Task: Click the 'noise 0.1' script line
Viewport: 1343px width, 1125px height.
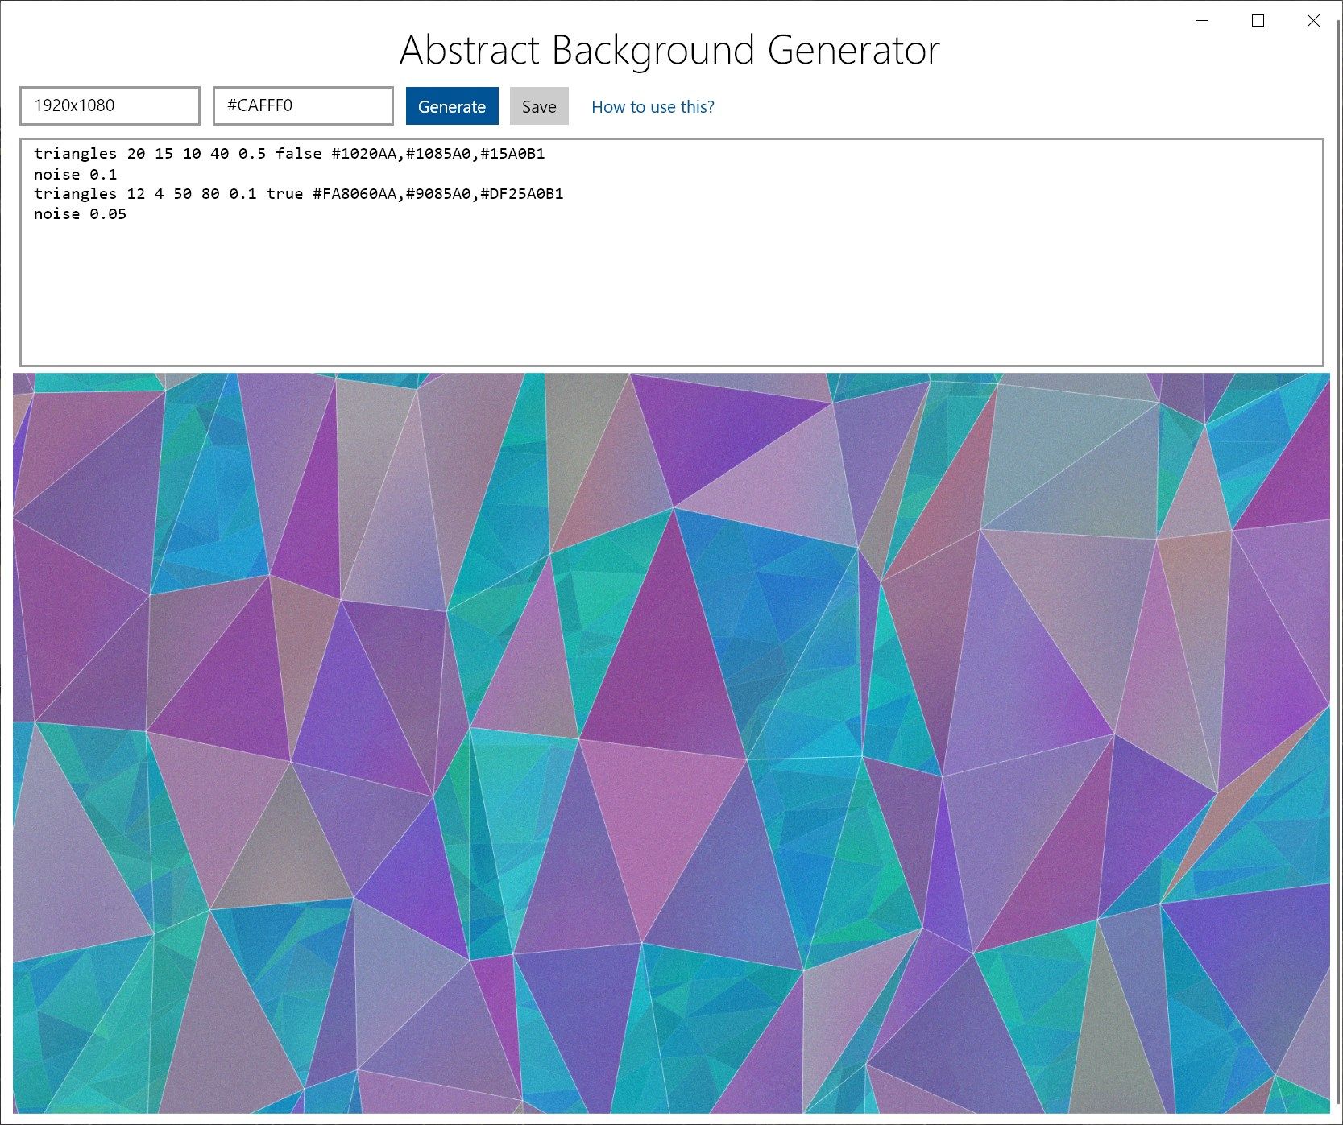Action: [x=76, y=174]
